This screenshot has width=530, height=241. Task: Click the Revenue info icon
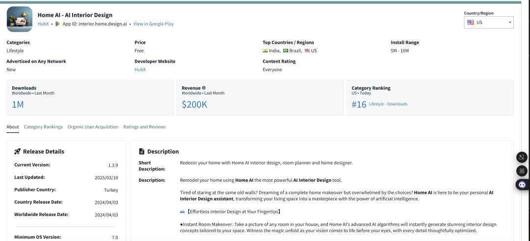[x=204, y=88]
